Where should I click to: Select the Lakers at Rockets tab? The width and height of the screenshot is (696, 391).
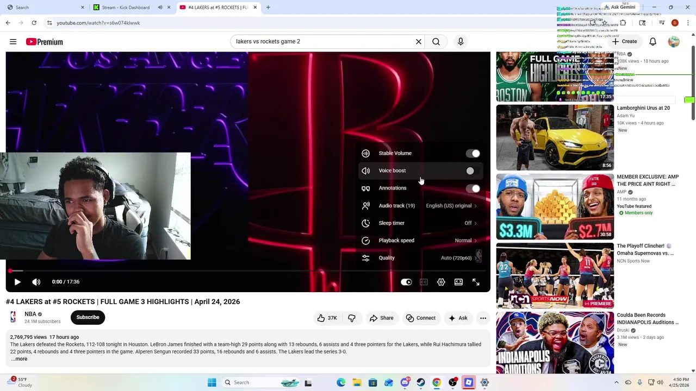click(217, 8)
